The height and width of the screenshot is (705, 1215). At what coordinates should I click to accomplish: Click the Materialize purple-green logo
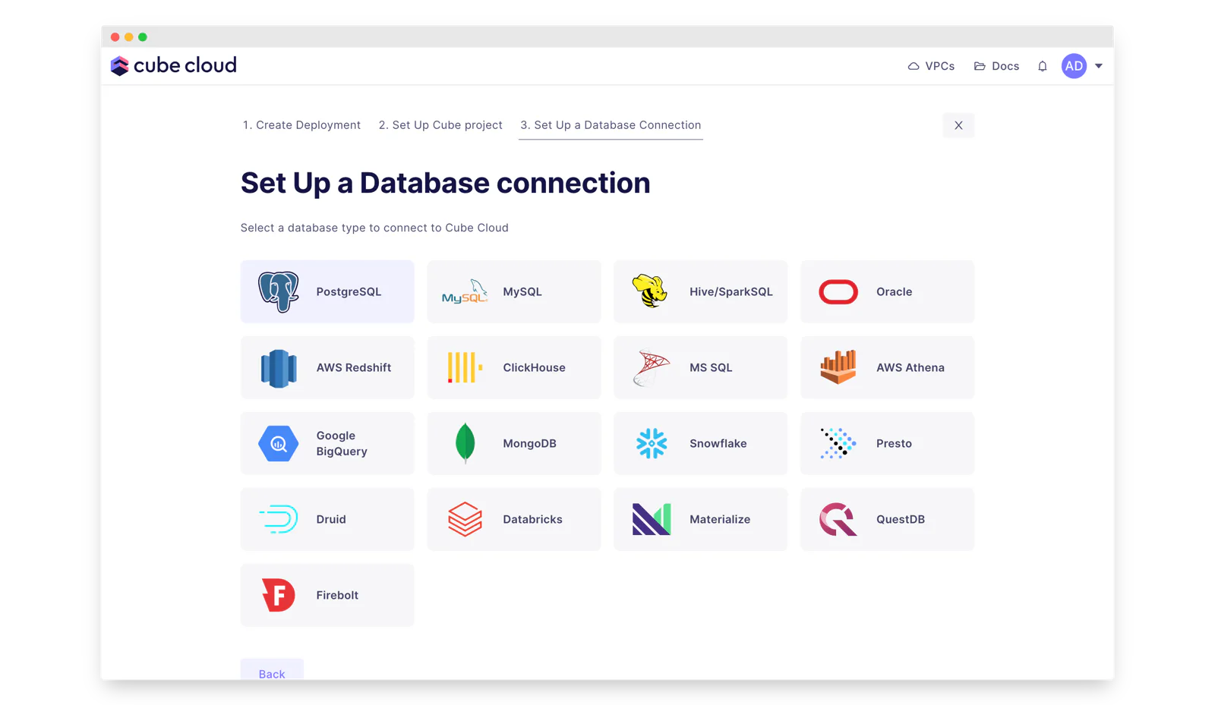coord(652,519)
